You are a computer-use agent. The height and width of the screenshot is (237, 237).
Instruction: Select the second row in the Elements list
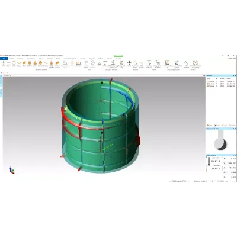click(x=221, y=84)
